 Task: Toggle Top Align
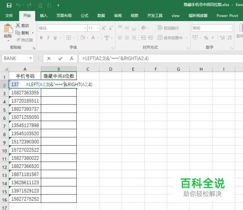pos(120,27)
